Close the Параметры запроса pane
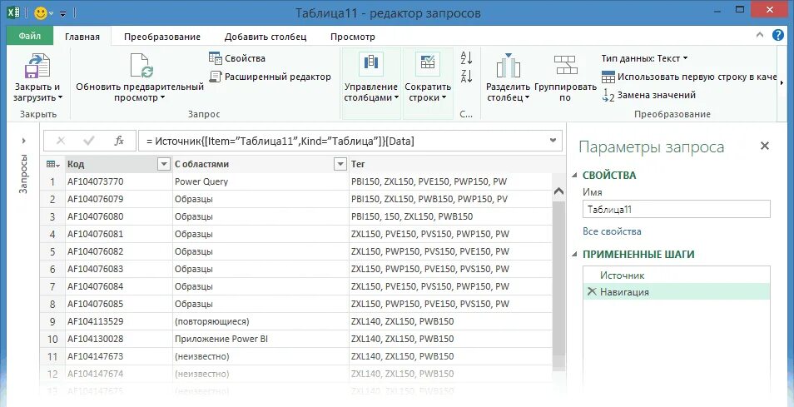The height and width of the screenshot is (407, 794). [765, 146]
